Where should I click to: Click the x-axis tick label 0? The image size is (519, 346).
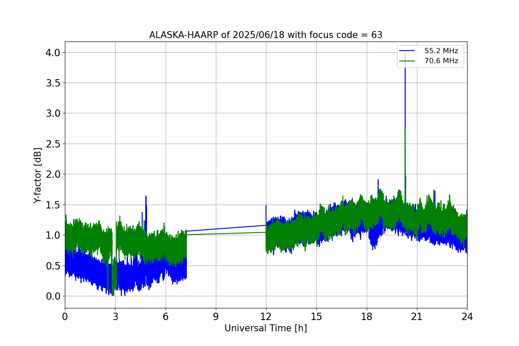click(x=65, y=317)
